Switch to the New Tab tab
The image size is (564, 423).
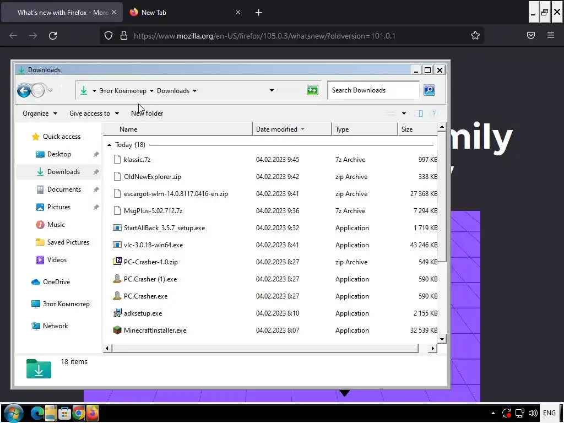click(183, 12)
